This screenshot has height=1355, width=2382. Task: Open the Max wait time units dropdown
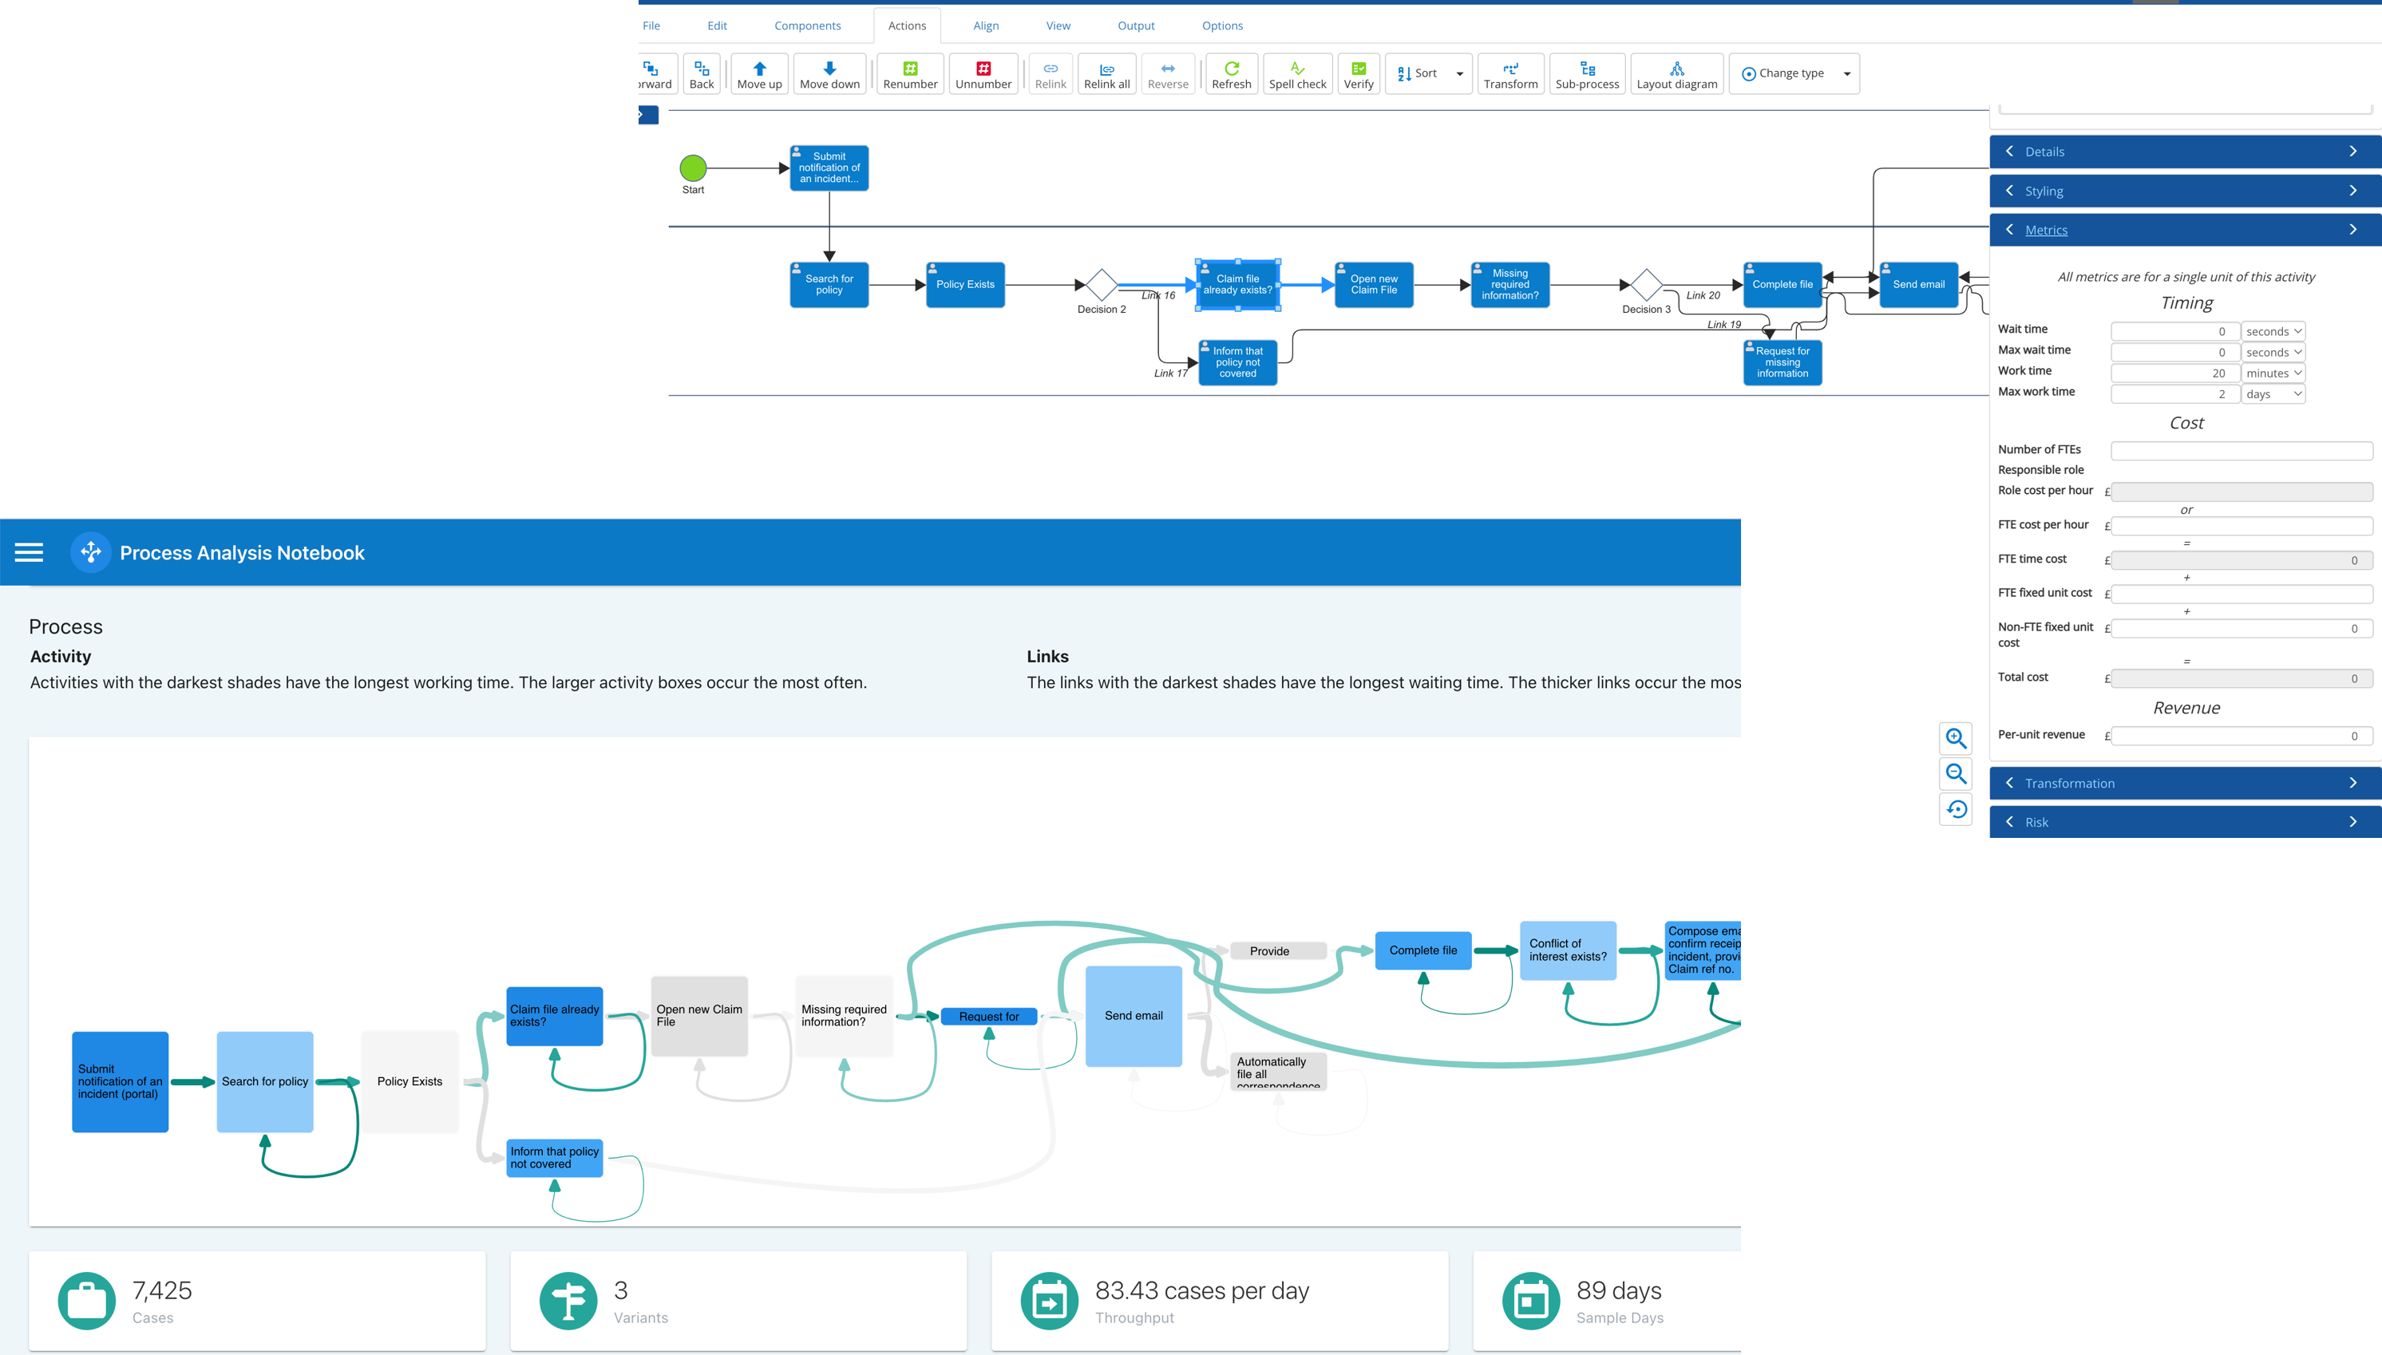pyautogui.click(x=2272, y=352)
